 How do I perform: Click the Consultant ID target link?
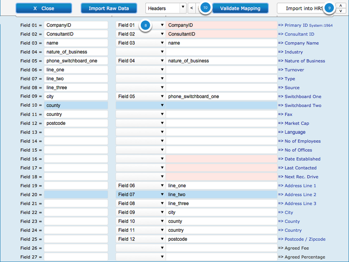click(x=296, y=34)
